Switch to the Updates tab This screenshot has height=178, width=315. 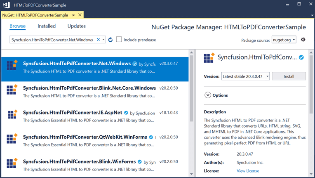click(x=76, y=26)
